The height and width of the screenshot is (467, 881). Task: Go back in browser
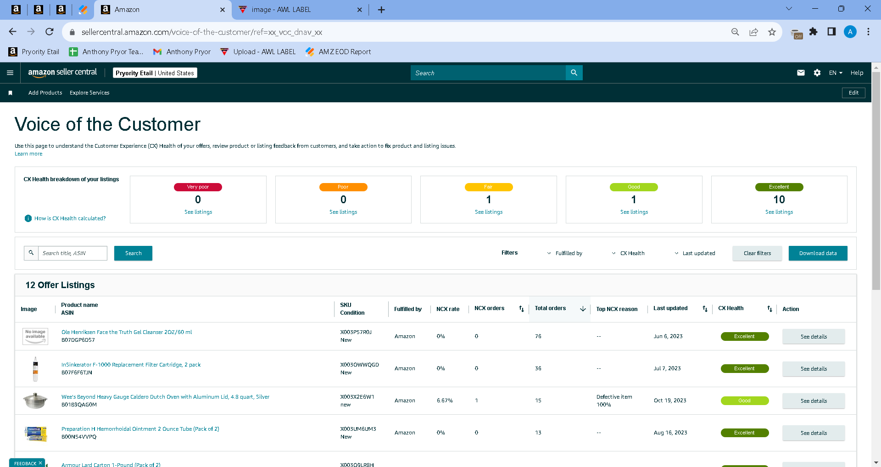point(12,32)
